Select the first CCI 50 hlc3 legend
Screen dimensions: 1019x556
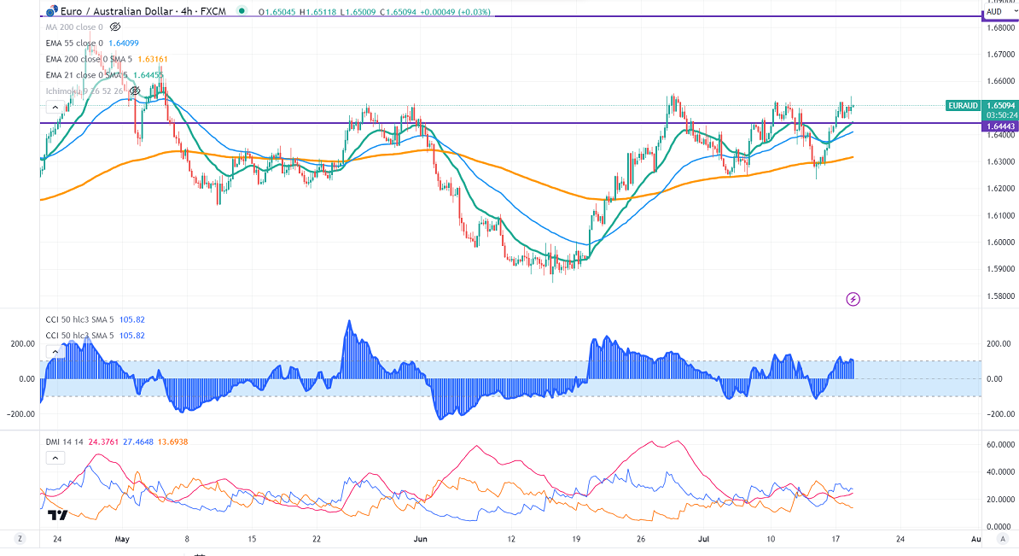[x=79, y=320]
